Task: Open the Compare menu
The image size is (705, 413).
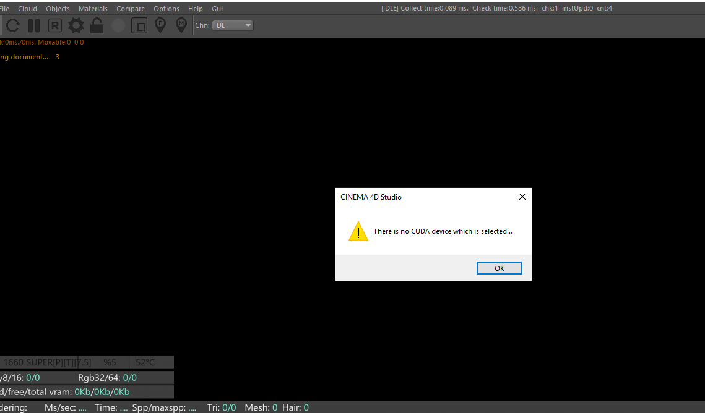Action: tap(131, 9)
